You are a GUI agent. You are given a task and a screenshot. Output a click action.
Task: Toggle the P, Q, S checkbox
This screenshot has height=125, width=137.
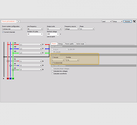(53, 49)
